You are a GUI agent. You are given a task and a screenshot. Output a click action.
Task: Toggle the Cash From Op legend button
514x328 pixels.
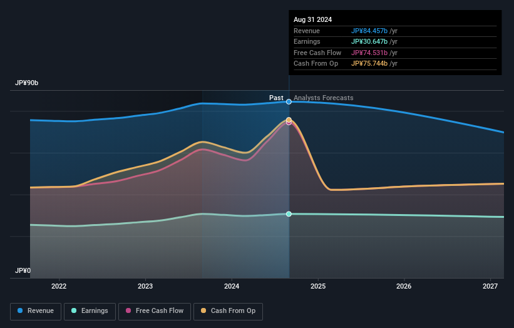pos(228,311)
